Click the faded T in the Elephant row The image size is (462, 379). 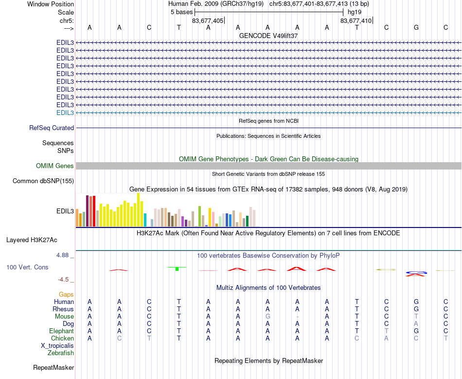pos(386,331)
